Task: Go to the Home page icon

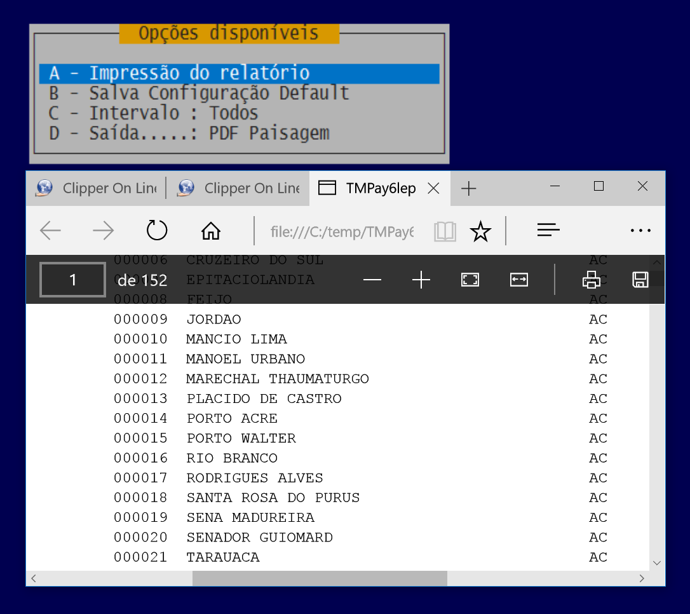Action: (x=210, y=231)
